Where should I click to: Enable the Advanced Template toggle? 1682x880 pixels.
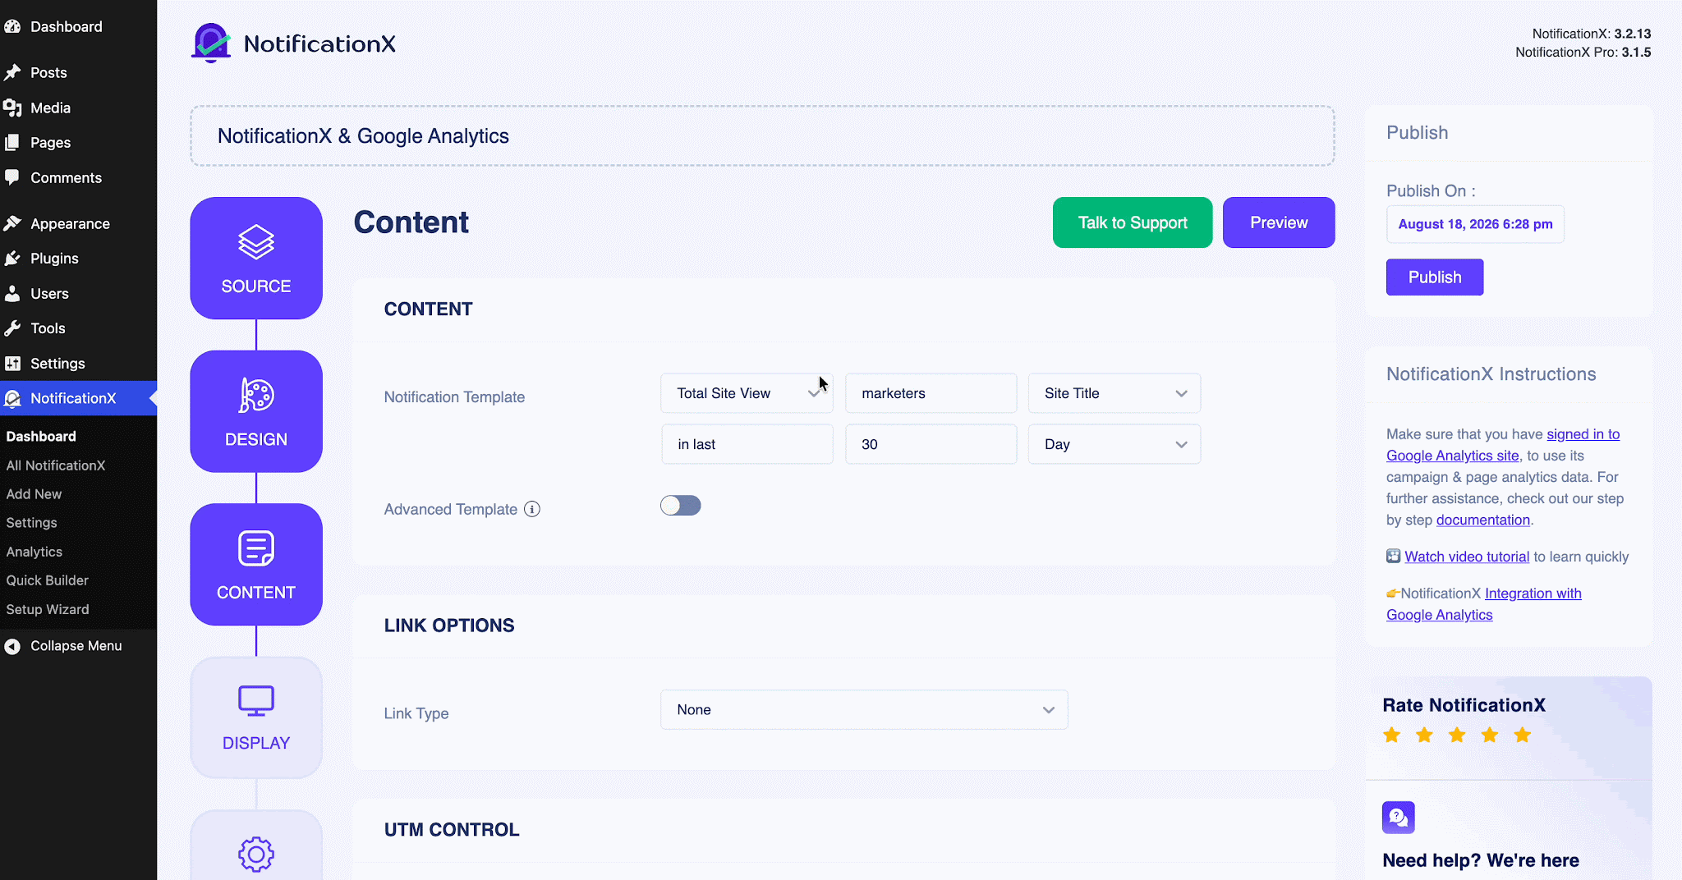tap(681, 506)
